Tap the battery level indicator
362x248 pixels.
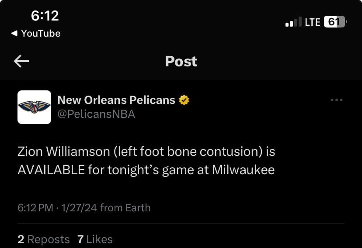click(x=334, y=22)
